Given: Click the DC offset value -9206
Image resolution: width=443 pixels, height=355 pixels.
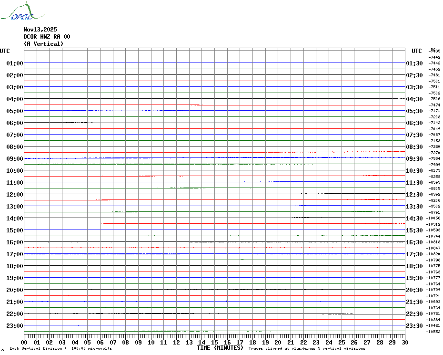Looking at the screenshot, I should pos(434,200).
